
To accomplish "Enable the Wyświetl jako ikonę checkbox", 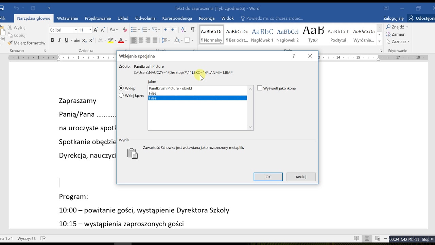I will [260, 88].
